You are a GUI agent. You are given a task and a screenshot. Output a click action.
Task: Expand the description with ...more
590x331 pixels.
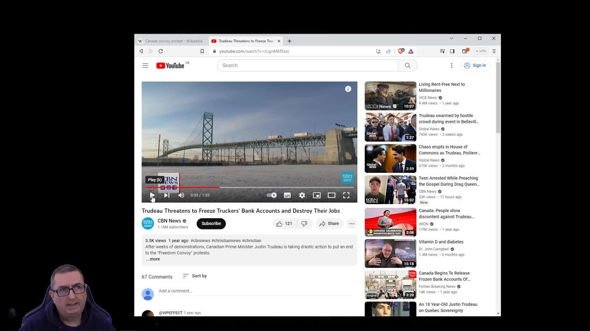tap(153, 259)
